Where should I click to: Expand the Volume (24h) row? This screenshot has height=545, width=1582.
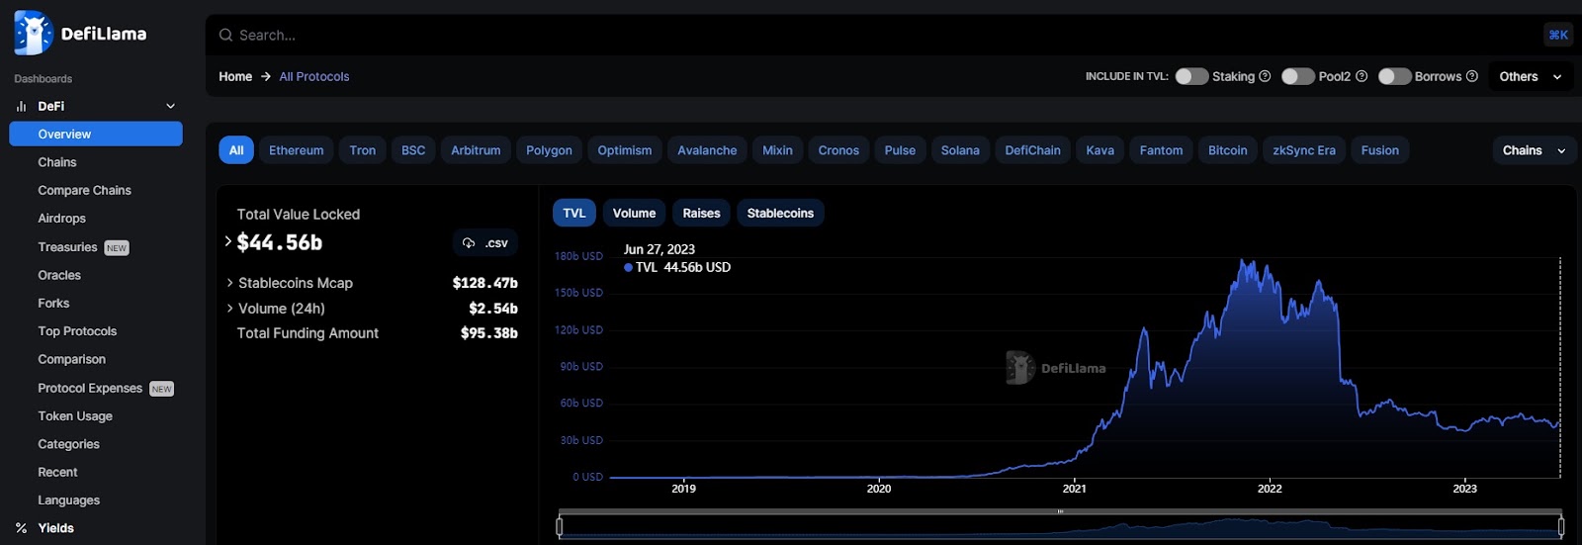[x=230, y=309]
